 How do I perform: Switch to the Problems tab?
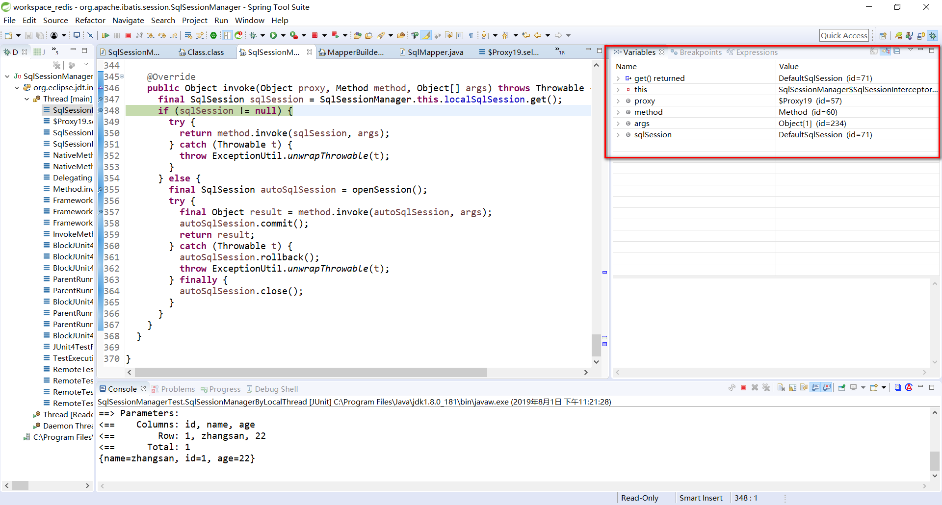(173, 389)
